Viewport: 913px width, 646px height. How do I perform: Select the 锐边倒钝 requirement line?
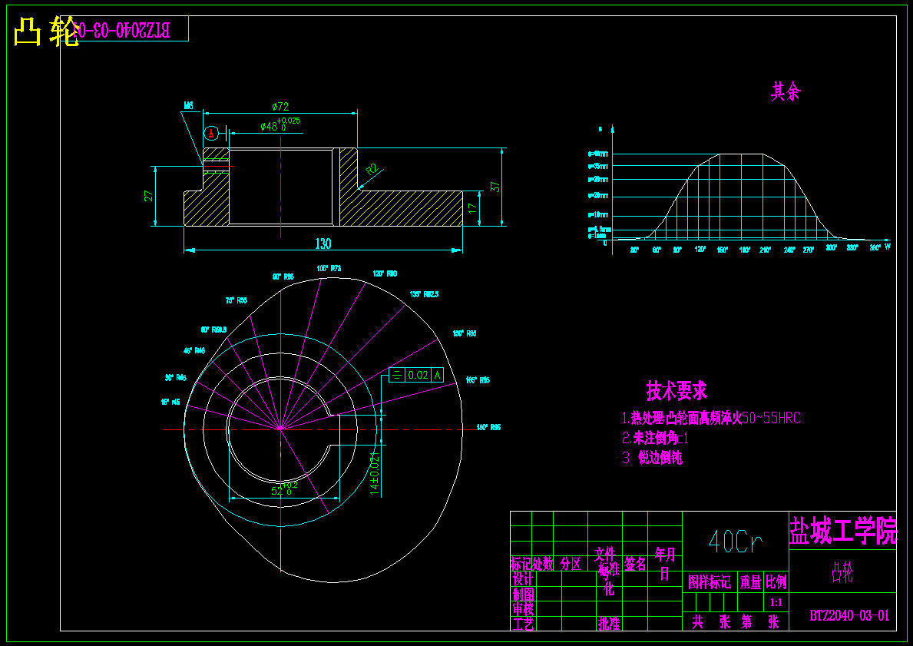click(x=652, y=458)
